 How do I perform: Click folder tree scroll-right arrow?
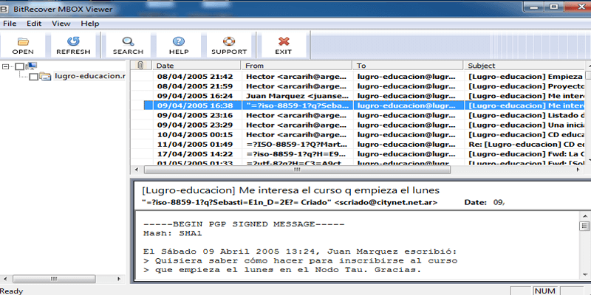click(119, 280)
